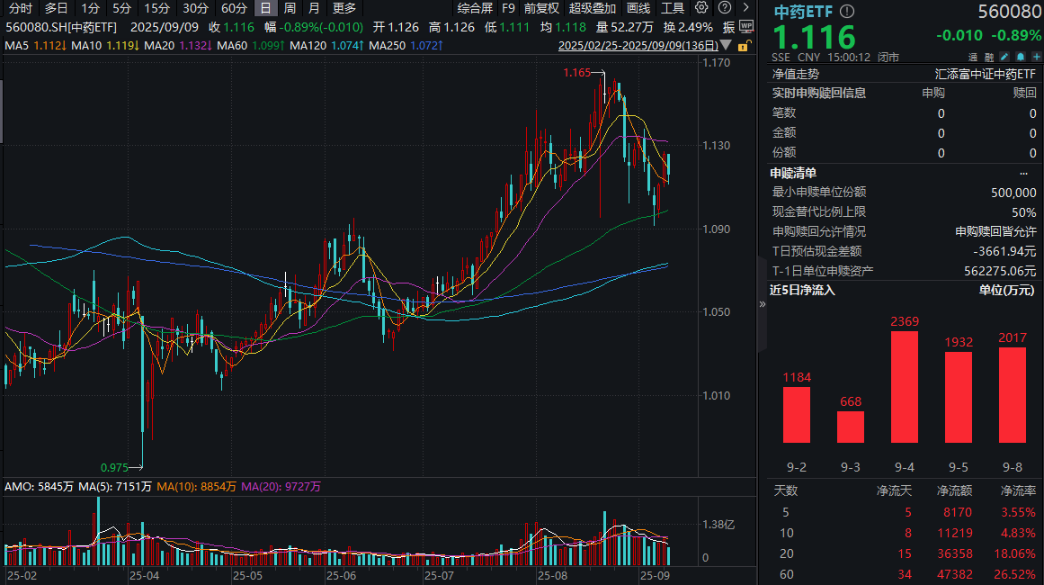Viewport: 1044px width, 585px height.
Task: Open the help question mark icon
Action: [725, 8]
